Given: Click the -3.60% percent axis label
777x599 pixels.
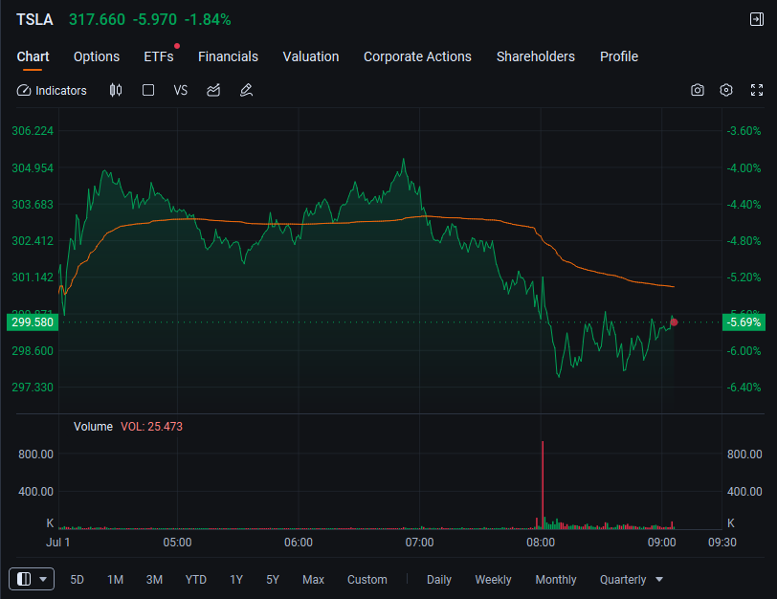Looking at the screenshot, I should coord(744,131).
